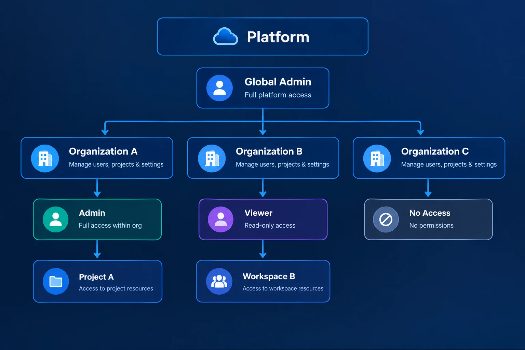Screen dimensions: 525x350
Task: Click the Organization B building icon
Action: (212, 158)
